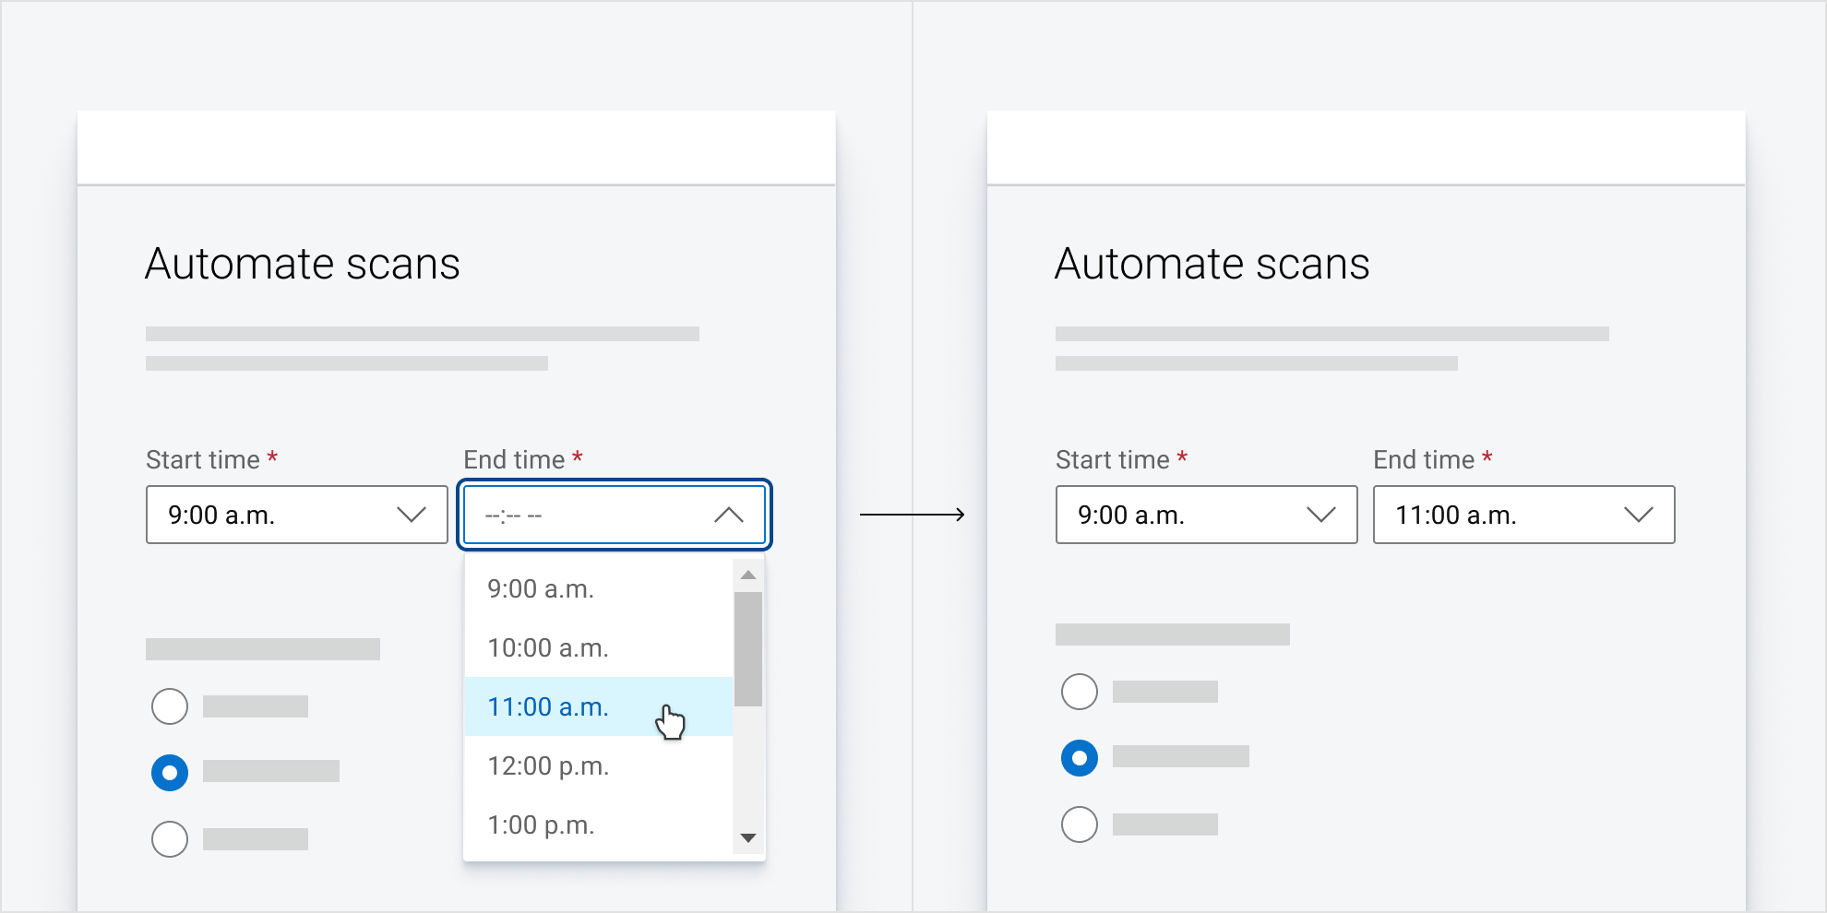Click the right panel Start time chevron
This screenshot has width=1827, height=913.
(1320, 515)
